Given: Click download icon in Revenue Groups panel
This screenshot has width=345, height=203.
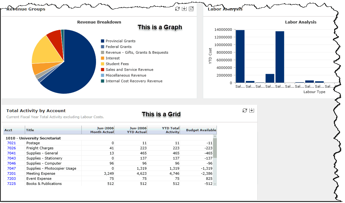Looking at the screenshot, I should pos(184,9).
